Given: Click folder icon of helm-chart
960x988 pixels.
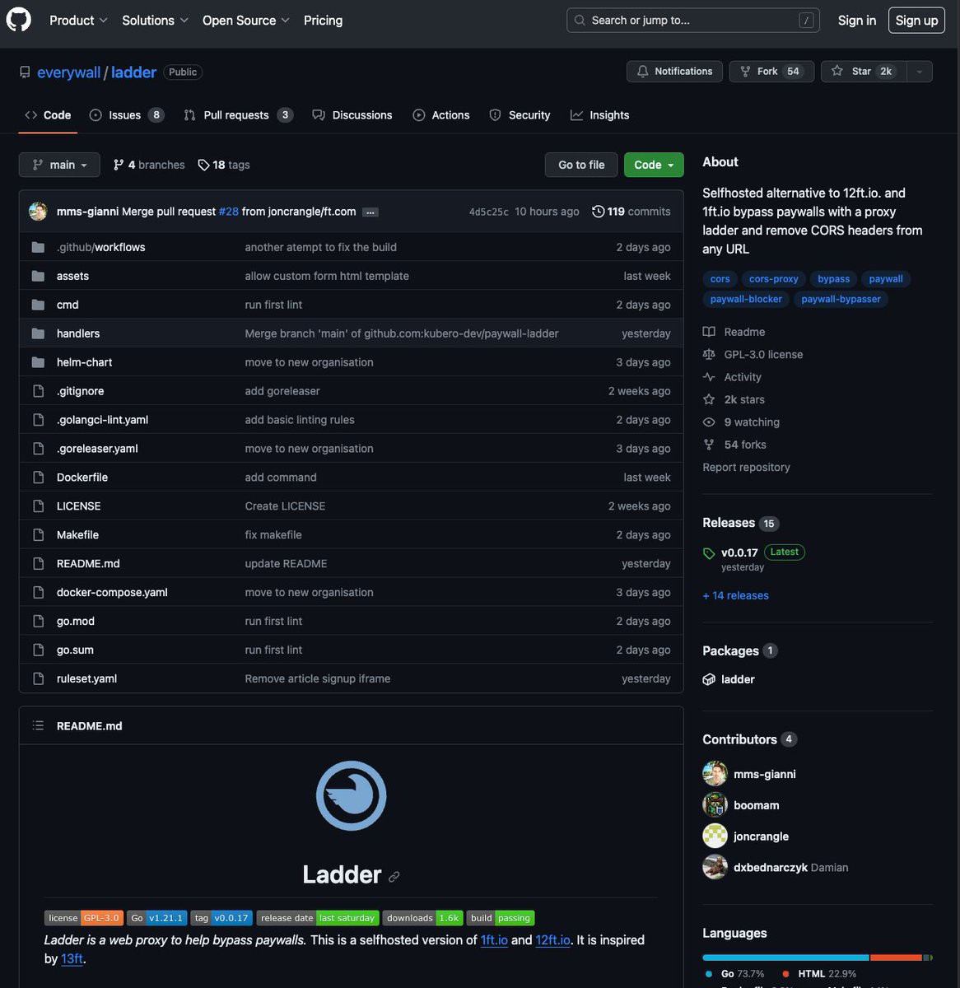Looking at the screenshot, I should pyautogui.click(x=38, y=362).
